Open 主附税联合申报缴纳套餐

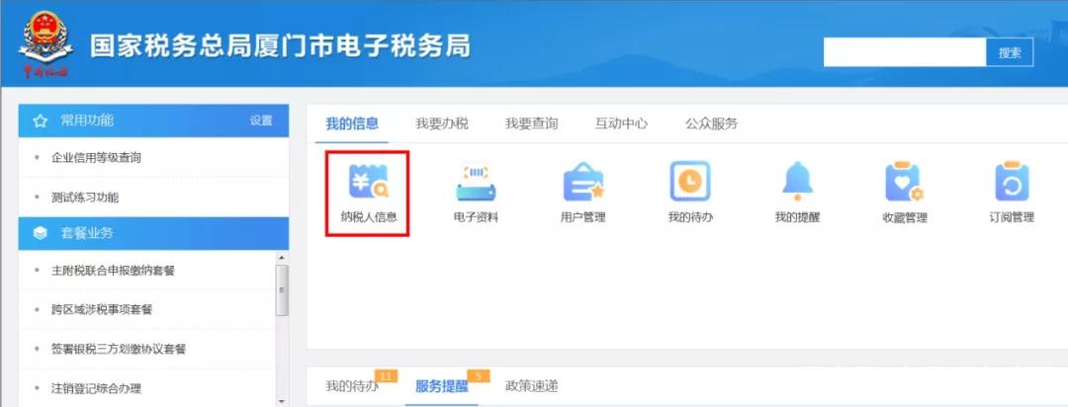[113, 271]
